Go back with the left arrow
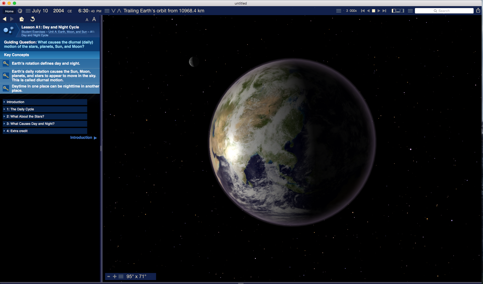 [x=4, y=19]
